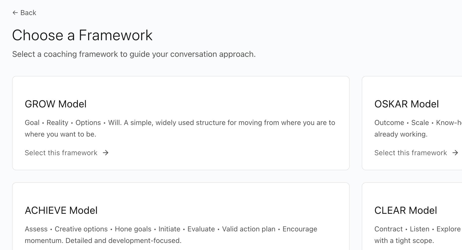Click the arrow icon beside OSKAR's select link
462x250 pixels.
[455, 153]
